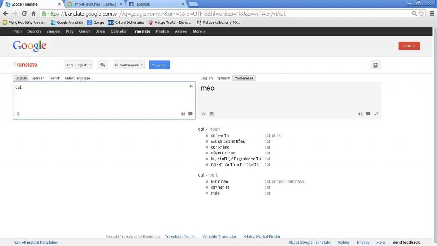Open the +You link in Google bar
Screen dimensions: 437x246
click(17, 31)
